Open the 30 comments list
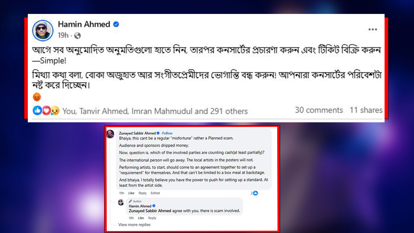The image size is (414, 233). [x=319, y=110]
